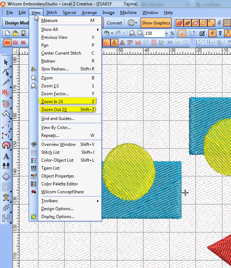Click the striped letter A stitch icon
The image size is (231, 268).
pyautogui.click(x=122, y=42)
